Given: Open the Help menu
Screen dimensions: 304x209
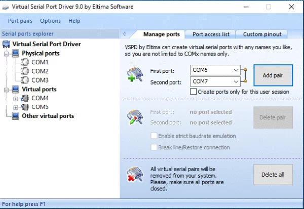Looking at the screenshot, I should [74, 21].
